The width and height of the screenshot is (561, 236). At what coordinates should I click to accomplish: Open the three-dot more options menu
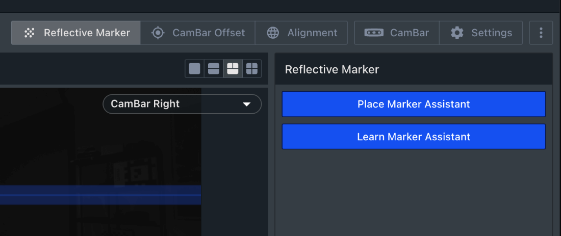click(541, 33)
